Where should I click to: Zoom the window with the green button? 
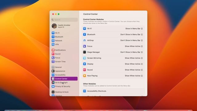(58, 14)
